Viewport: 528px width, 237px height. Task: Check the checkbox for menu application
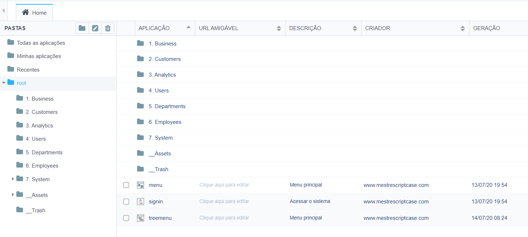coord(126,185)
